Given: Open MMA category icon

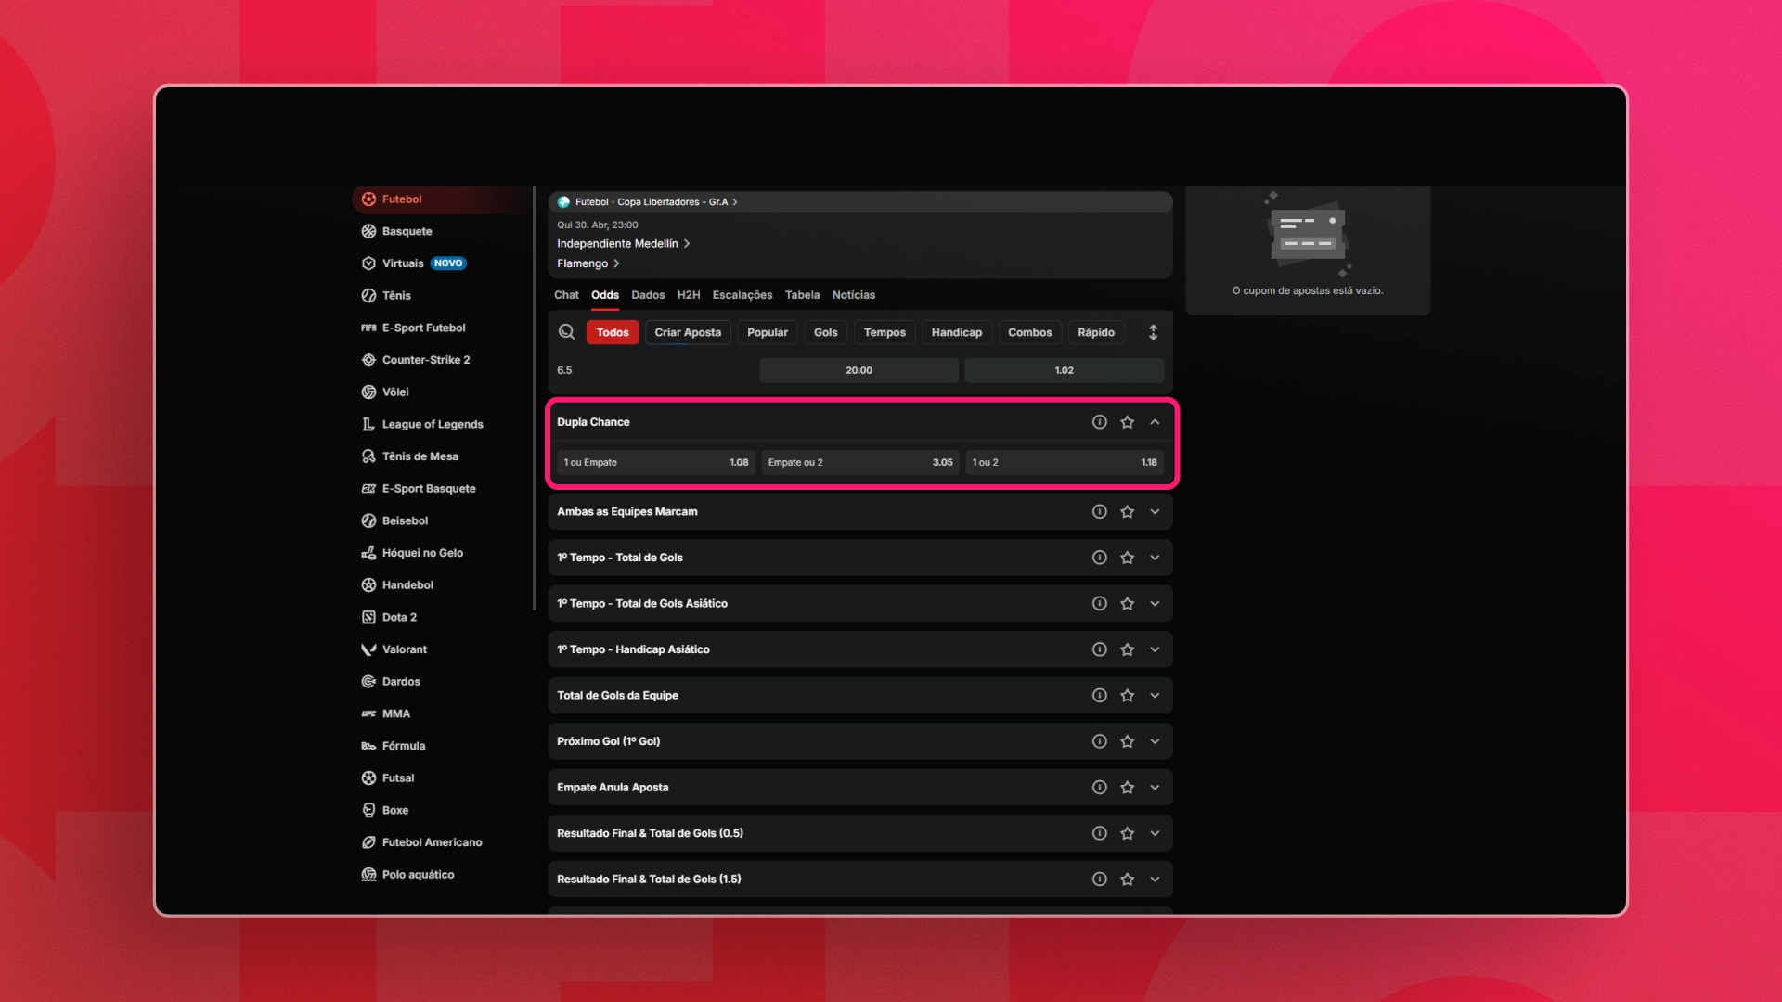Looking at the screenshot, I should pos(368,714).
